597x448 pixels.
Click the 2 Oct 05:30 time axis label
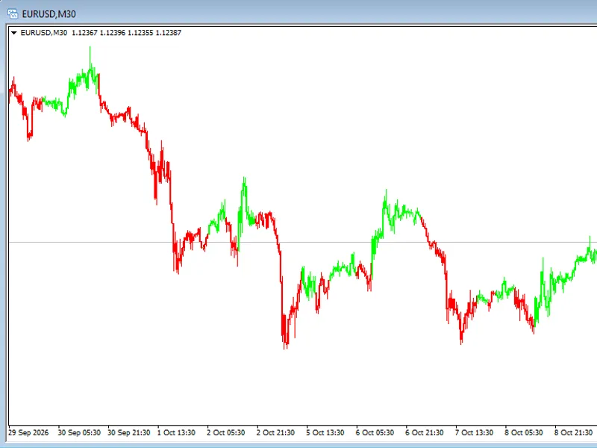tap(226, 433)
